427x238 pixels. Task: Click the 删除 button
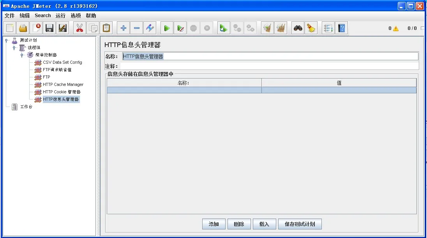click(x=239, y=224)
